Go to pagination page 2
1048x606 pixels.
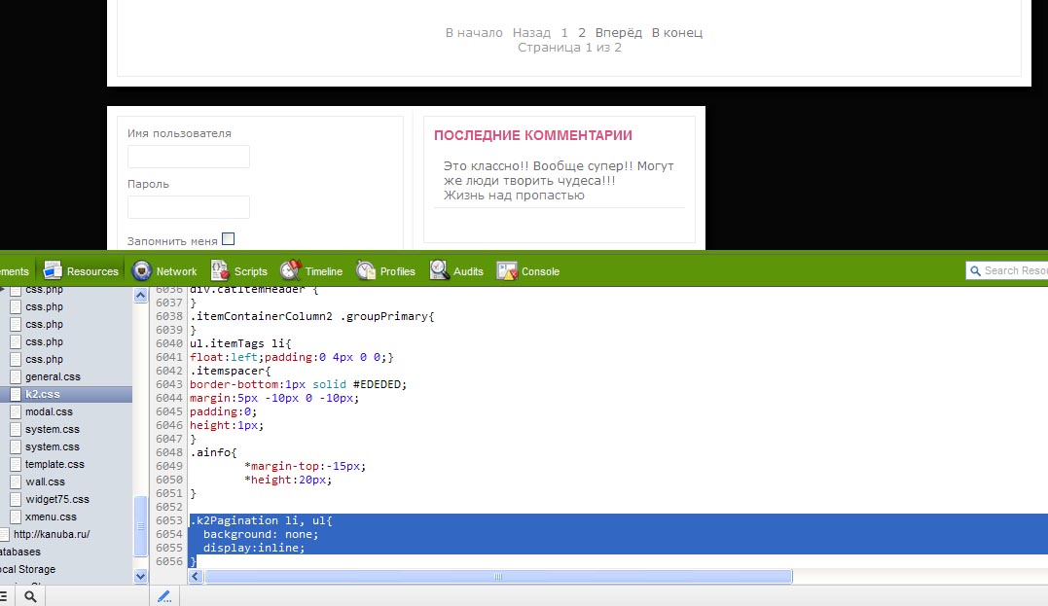point(582,33)
